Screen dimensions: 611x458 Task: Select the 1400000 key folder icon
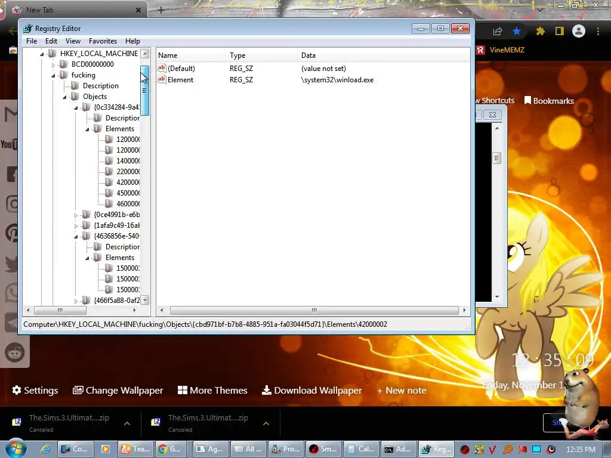pyautogui.click(x=109, y=160)
